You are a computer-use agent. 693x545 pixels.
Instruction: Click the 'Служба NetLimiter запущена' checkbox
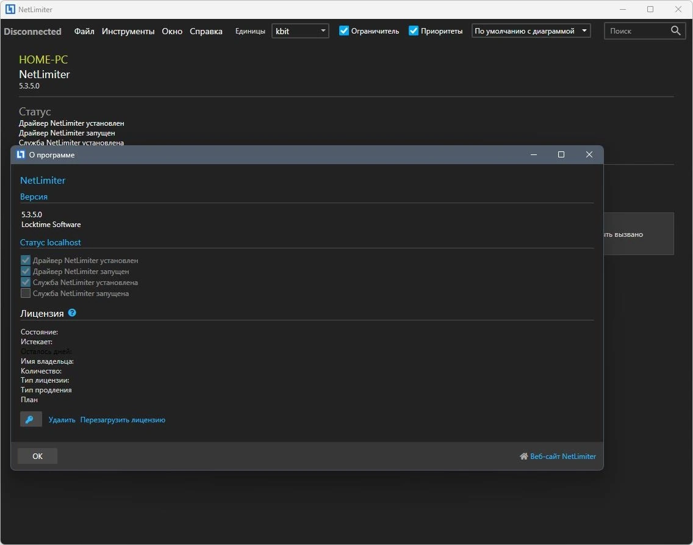(26, 293)
